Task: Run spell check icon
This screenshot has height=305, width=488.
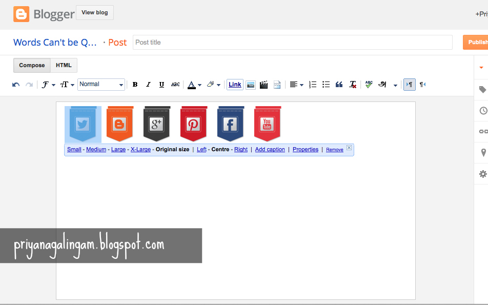Action: 369,85
